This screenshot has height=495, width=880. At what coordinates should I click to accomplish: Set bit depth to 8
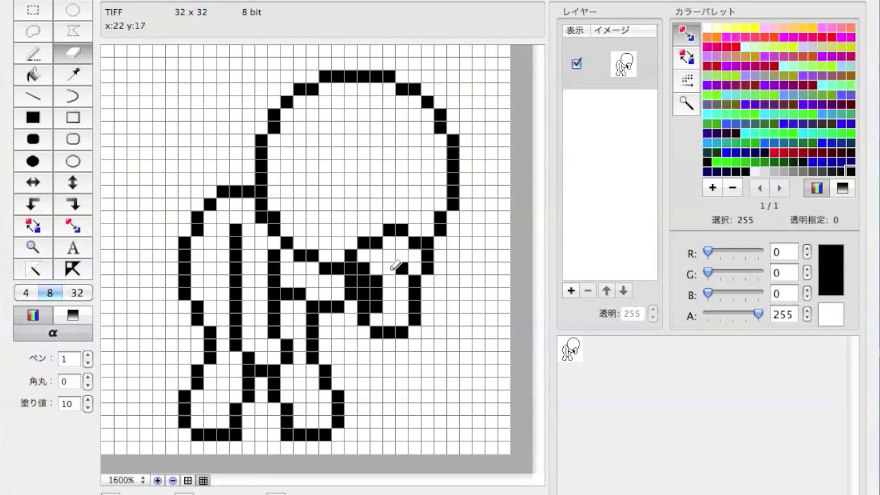pyautogui.click(x=50, y=293)
